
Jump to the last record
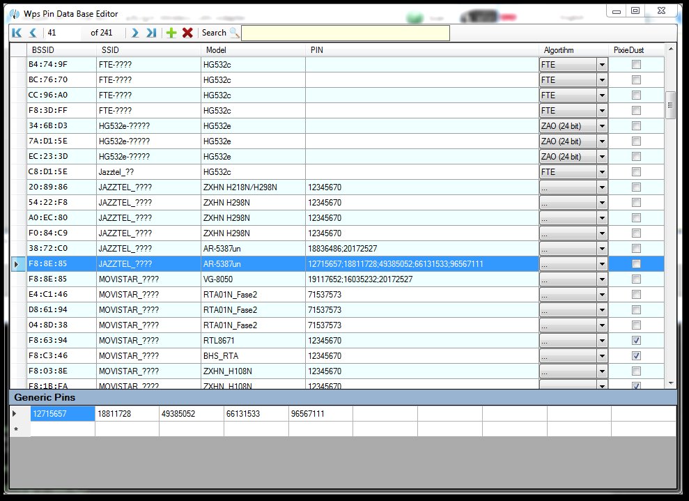tap(151, 33)
